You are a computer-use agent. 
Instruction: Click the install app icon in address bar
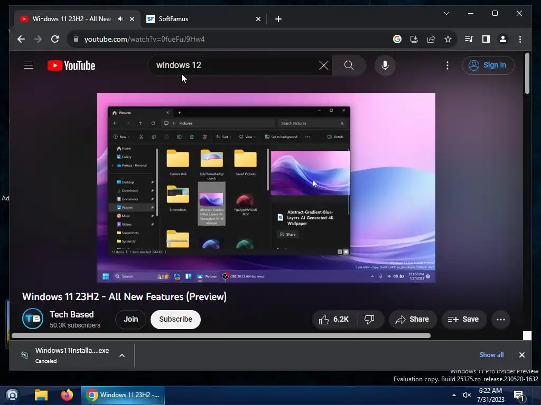pos(414,39)
